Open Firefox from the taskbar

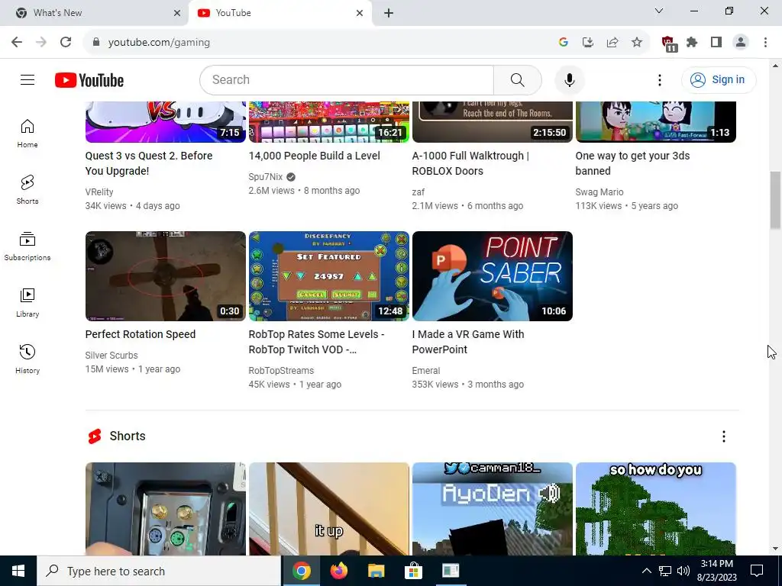pyautogui.click(x=339, y=571)
